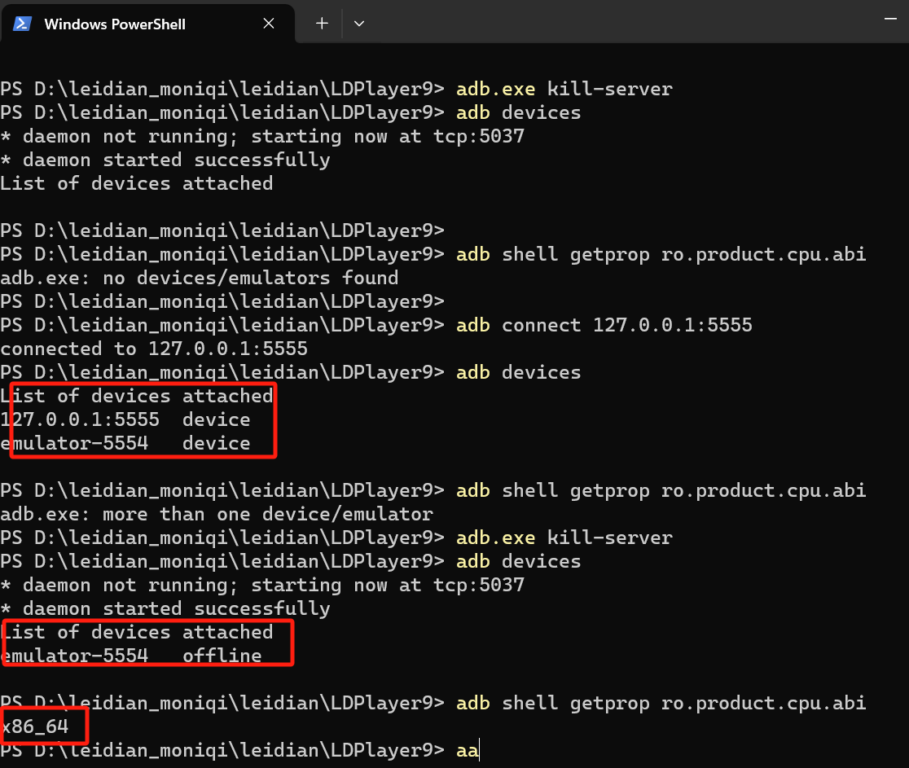The height and width of the screenshot is (768, 909).
Task: Click the first 'List of devices attached' line
Action: coord(136,184)
